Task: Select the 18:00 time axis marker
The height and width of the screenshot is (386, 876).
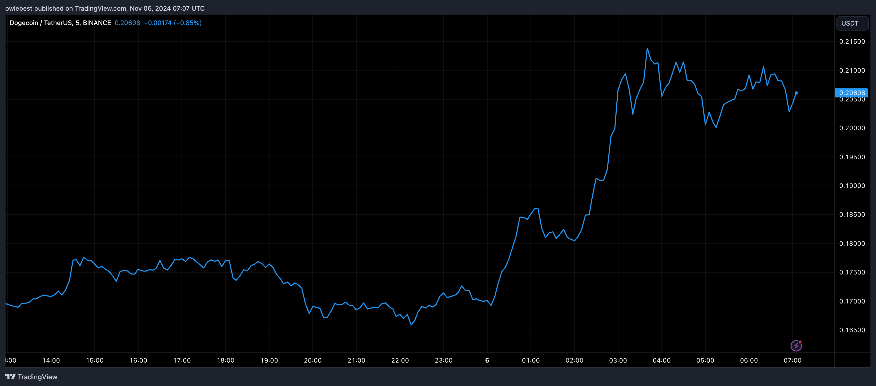Action: tap(226, 360)
